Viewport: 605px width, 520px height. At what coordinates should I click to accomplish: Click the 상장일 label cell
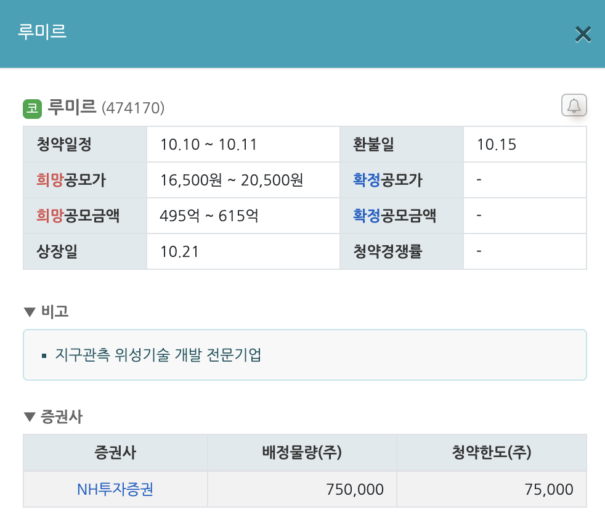pos(85,251)
